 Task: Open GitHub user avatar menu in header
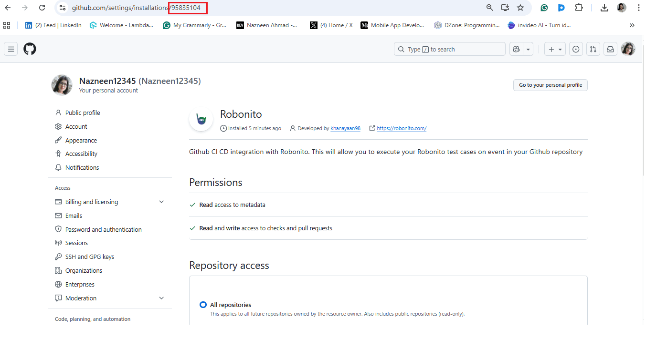[628, 49]
